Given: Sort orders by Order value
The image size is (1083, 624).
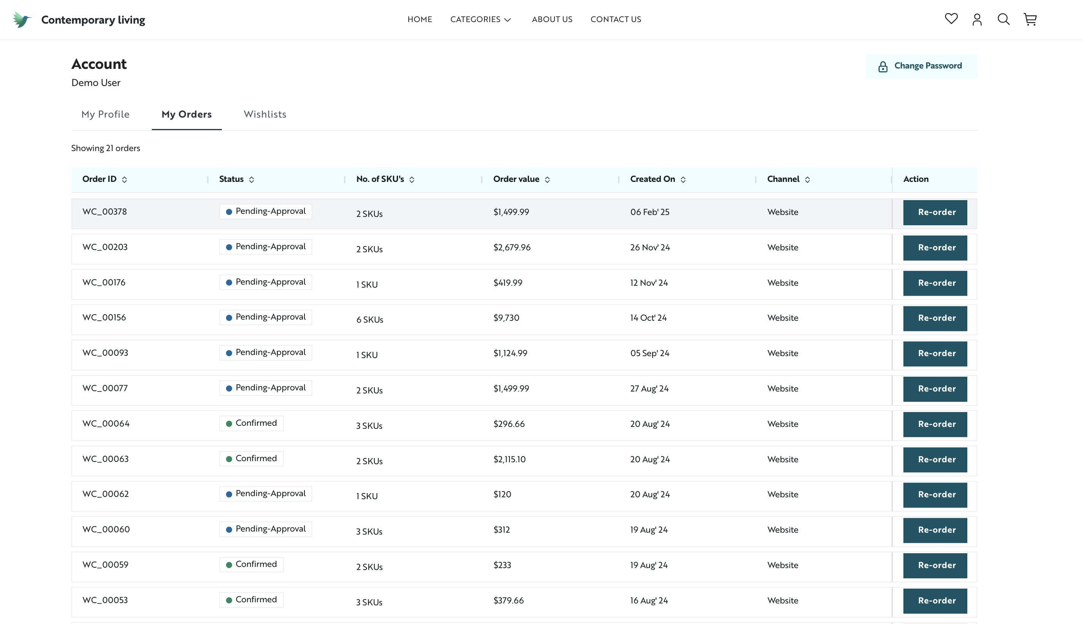Looking at the screenshot, I should pos(547,180).
